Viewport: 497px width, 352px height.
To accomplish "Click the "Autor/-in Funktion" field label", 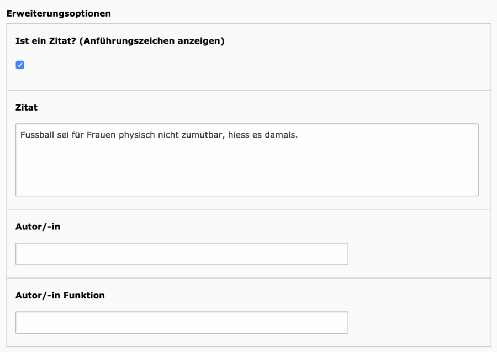I will (x=60, y=296).
